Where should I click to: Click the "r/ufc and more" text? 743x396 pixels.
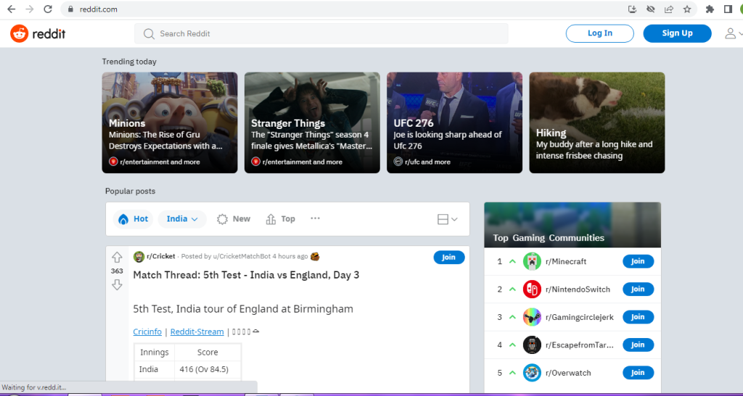pyautogui.click(x=428, y=161)
